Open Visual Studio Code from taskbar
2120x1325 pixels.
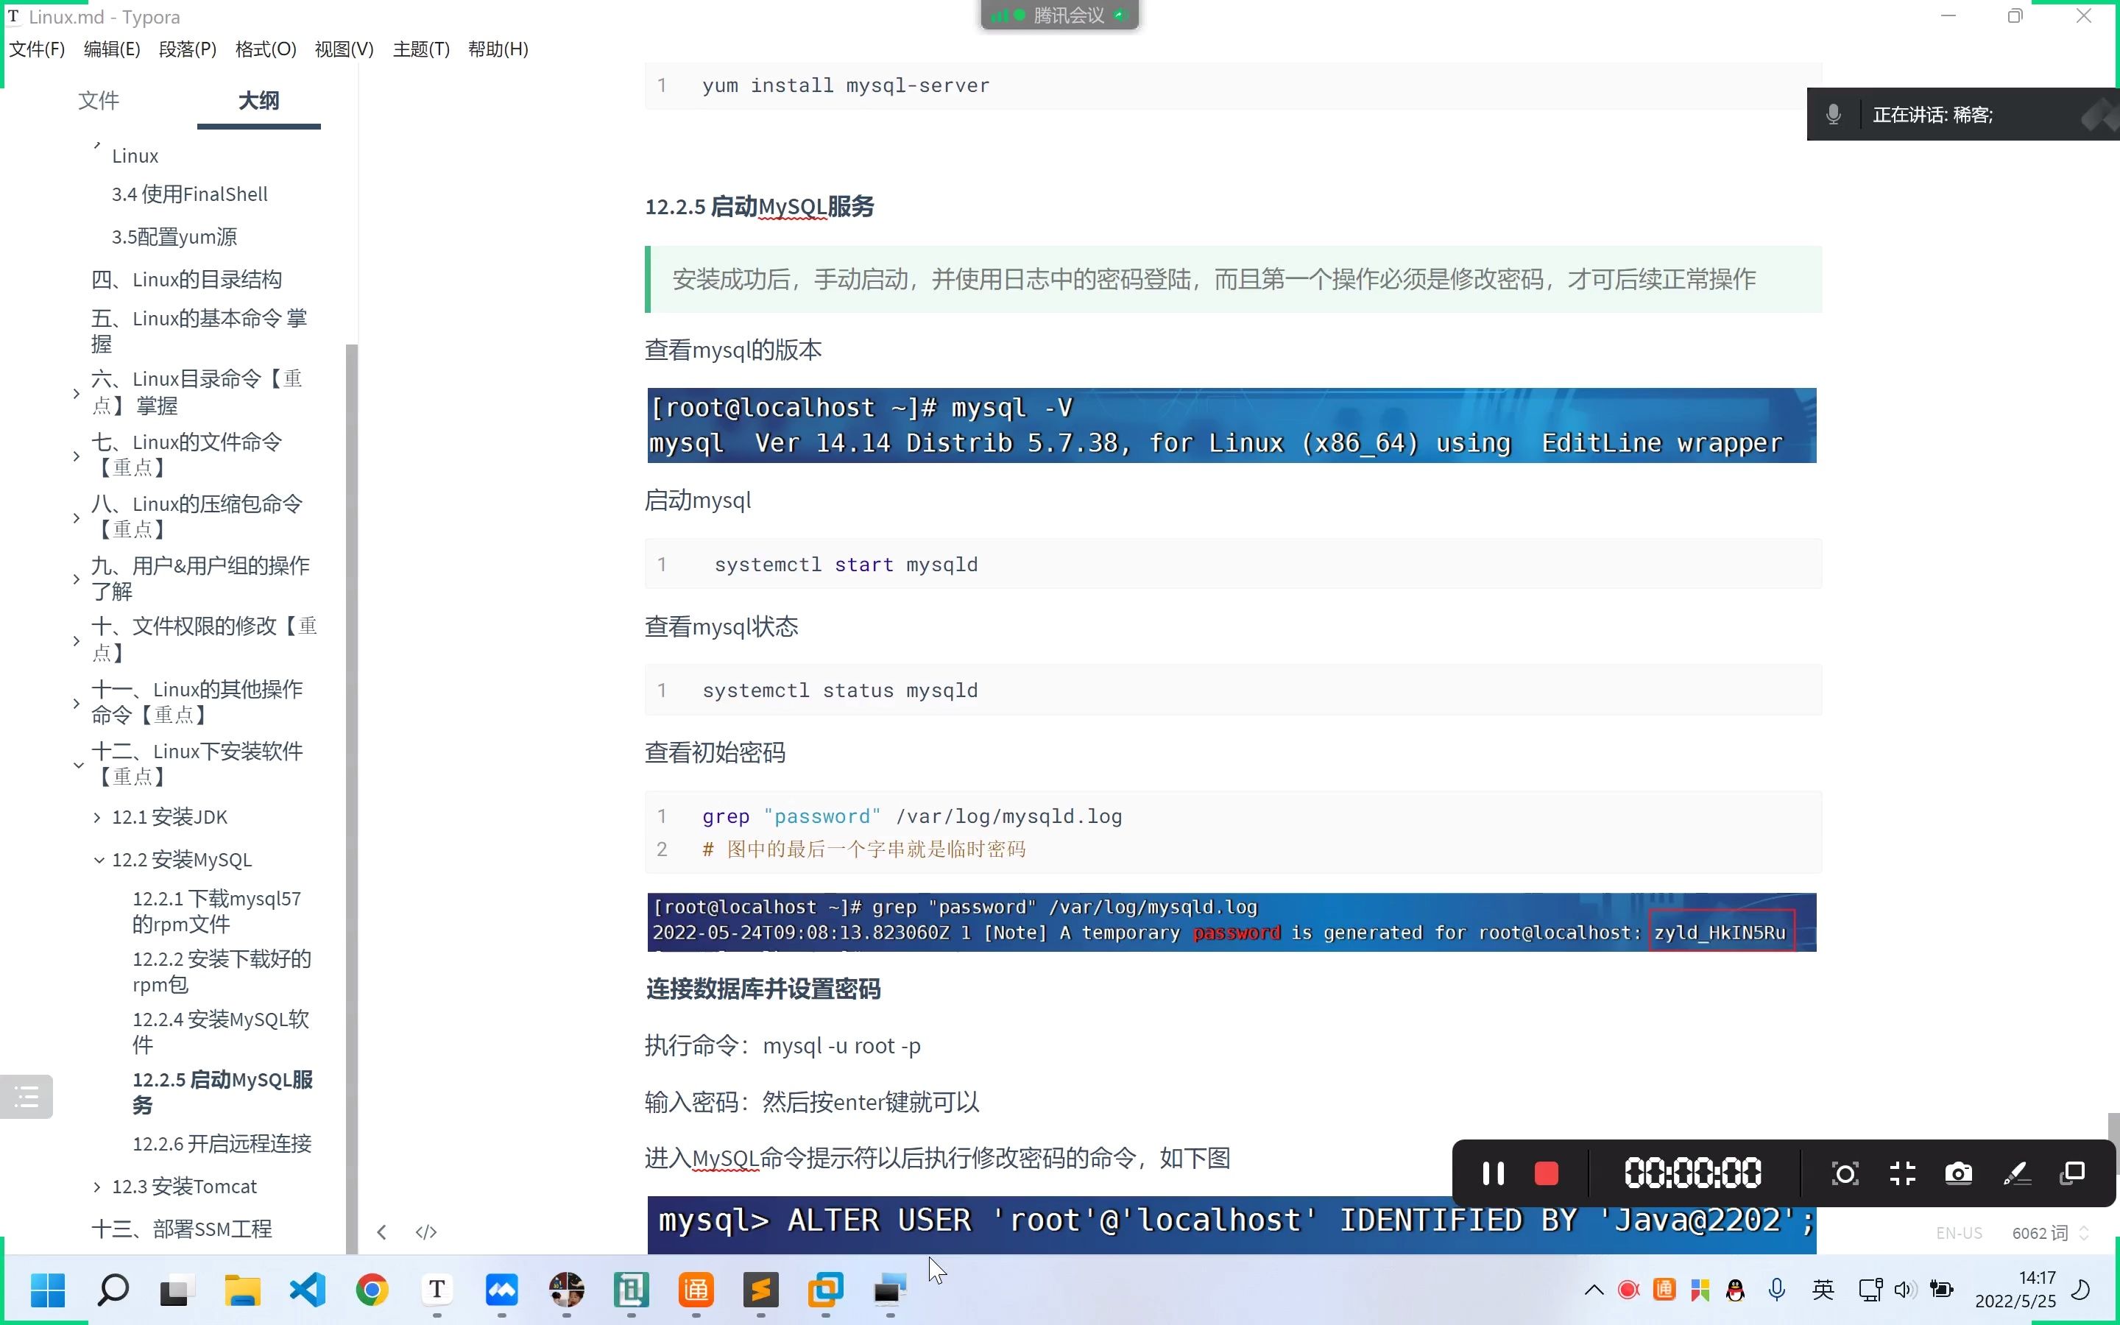tap(308, 1289)
